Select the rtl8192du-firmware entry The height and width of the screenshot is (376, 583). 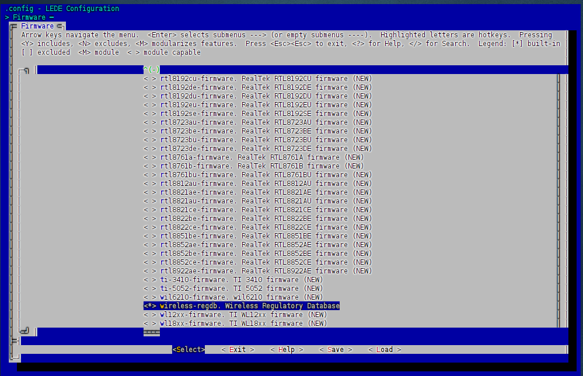[x=258, y=96]
